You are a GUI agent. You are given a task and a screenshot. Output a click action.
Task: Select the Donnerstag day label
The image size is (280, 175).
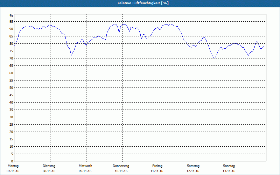click(121, 166)
